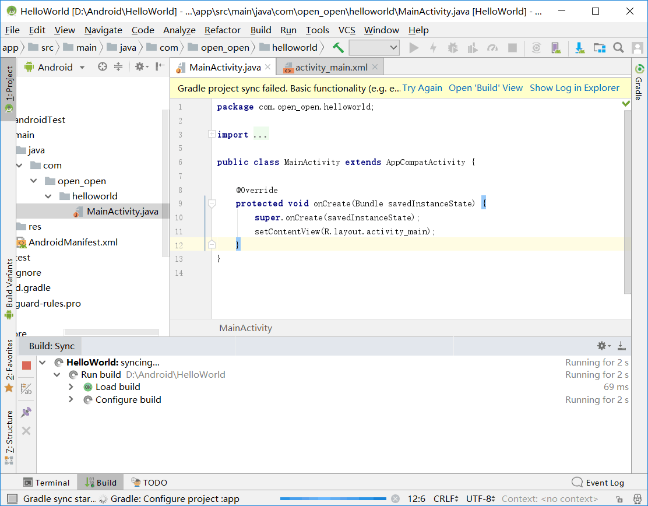This screenshot has height=506, width=648.
Task: Click the Stop square in main toolbar
Action: click(512, 48)
